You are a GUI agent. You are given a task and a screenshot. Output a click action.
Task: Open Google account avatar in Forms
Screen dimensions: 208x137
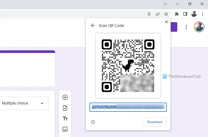(x=199, y=27)
